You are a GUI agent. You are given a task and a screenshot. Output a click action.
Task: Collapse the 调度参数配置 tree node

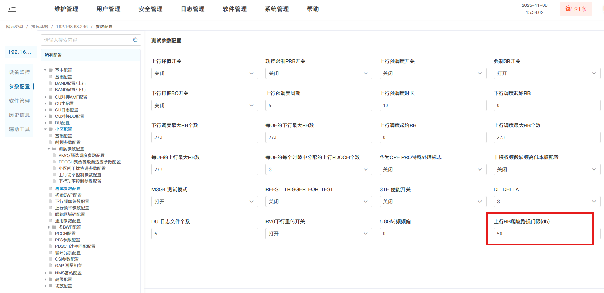click(x=49, y=149)
